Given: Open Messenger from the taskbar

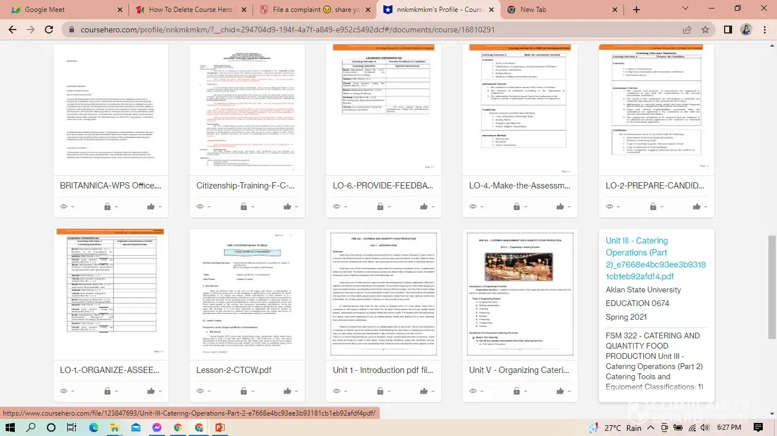Looking at the screenshot, I should (157, 427).
